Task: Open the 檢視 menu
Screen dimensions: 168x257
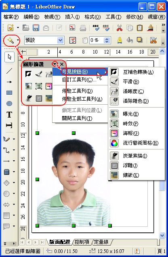Action: pos(52,17)
